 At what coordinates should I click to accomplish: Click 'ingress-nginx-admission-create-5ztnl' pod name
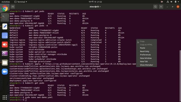click(50, 40)
